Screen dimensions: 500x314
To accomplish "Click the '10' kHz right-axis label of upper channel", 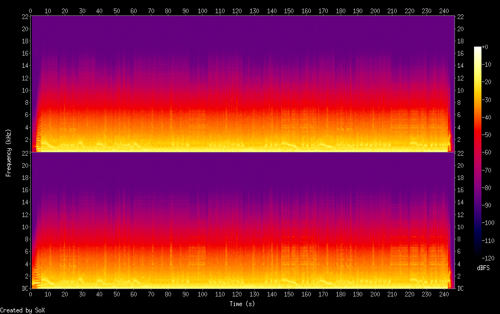I will [460, 90].
